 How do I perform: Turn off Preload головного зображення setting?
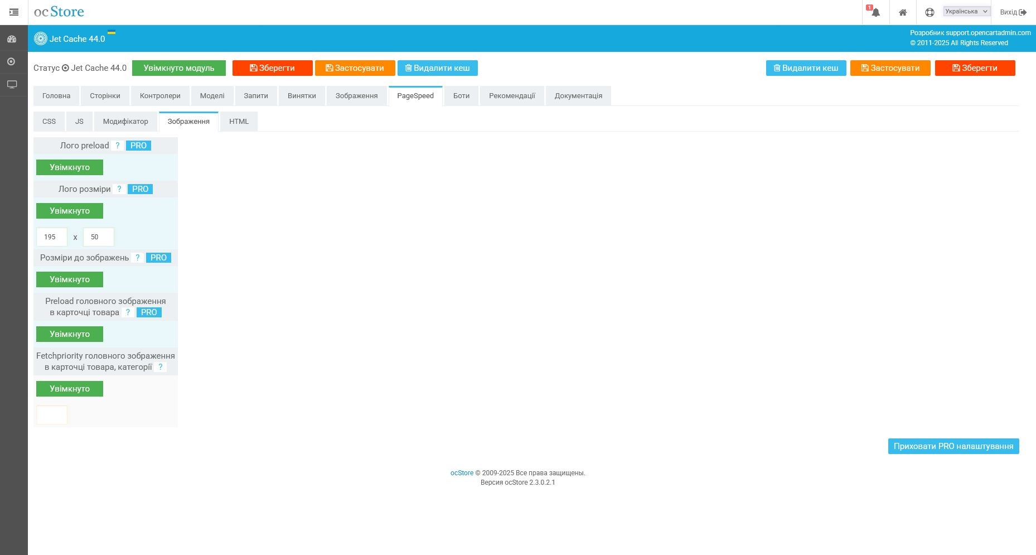click(x=69, y=334)
